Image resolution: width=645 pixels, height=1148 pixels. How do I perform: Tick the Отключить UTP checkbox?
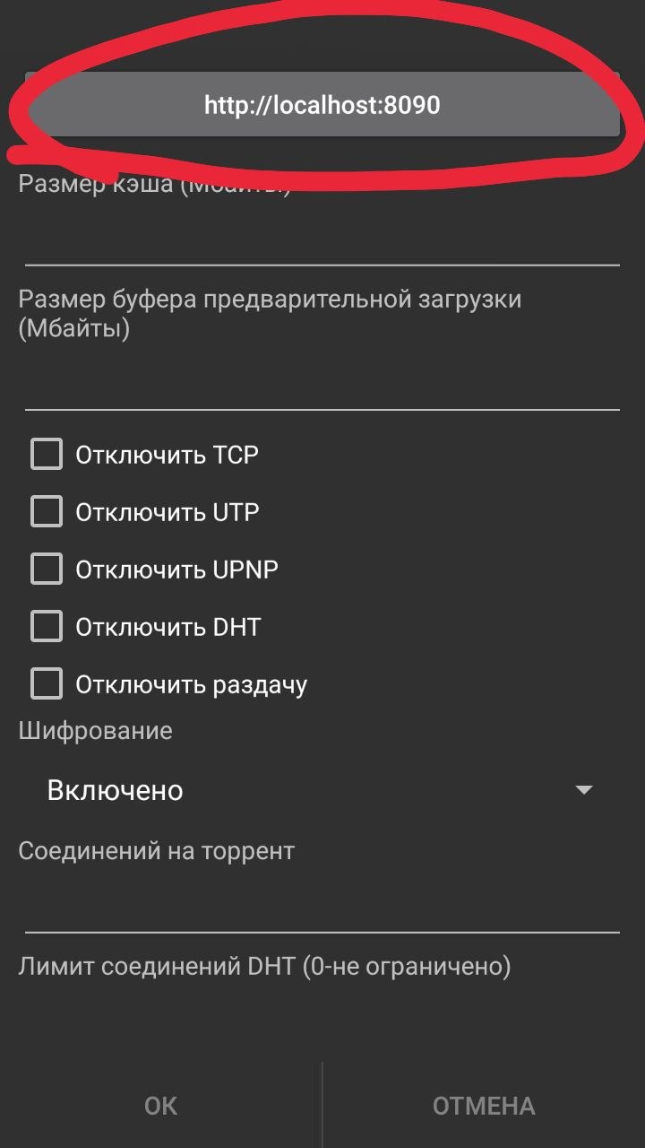[x=47, y=512]
